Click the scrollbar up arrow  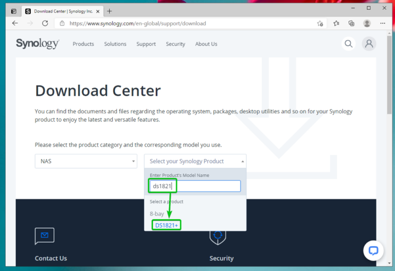389,33
